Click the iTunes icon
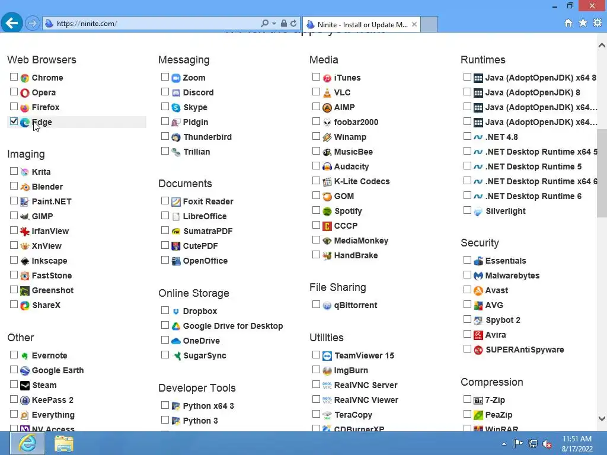607x455 pixels. pos(327,78)
